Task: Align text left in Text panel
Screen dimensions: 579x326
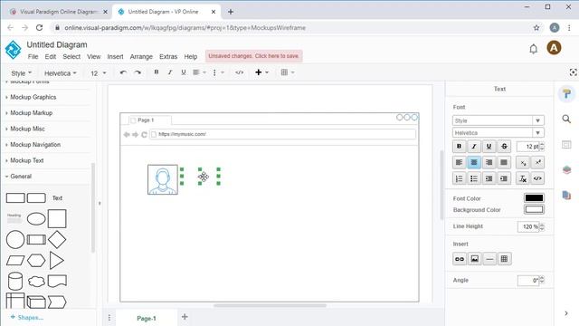Action: [459, 162]
